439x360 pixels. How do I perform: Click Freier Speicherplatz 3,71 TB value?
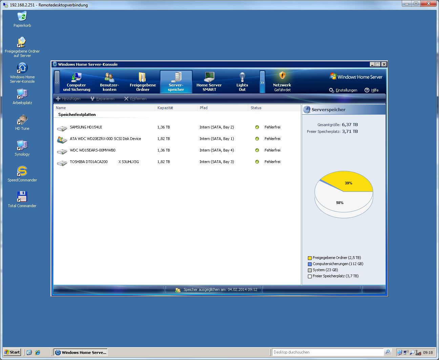click(350, 131)
